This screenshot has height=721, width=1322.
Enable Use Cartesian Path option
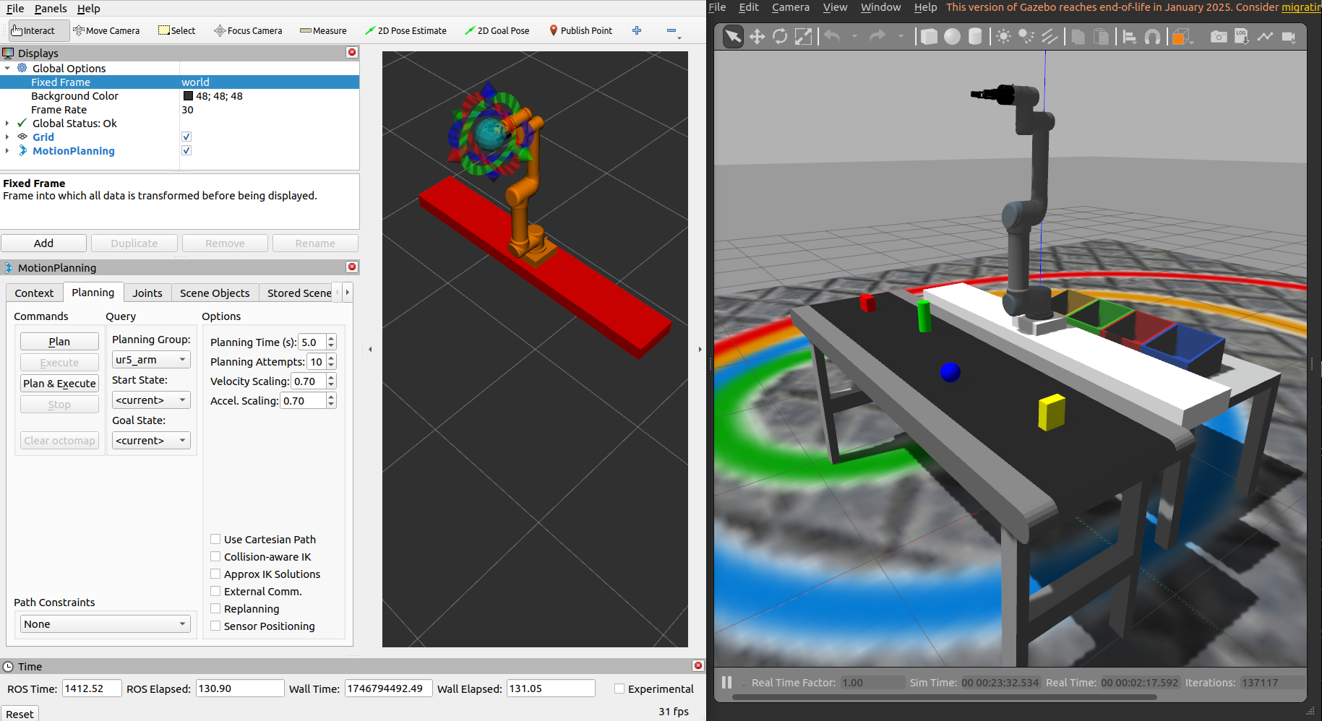(215, 540)
